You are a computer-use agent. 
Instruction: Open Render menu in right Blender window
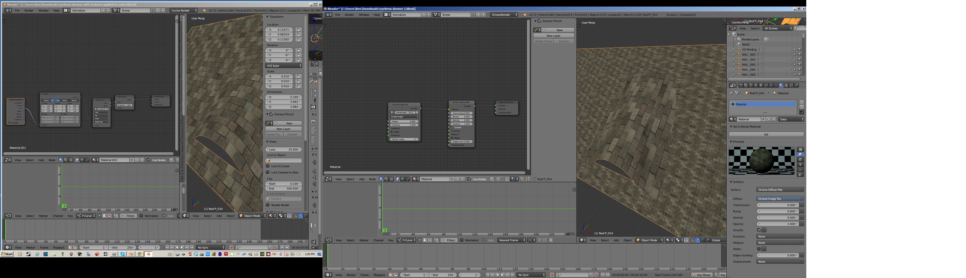click(349, 15)
